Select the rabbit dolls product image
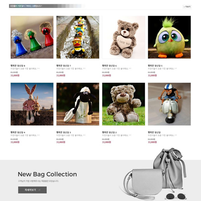This screenshot has width=201, height=201. click(32, 104)
